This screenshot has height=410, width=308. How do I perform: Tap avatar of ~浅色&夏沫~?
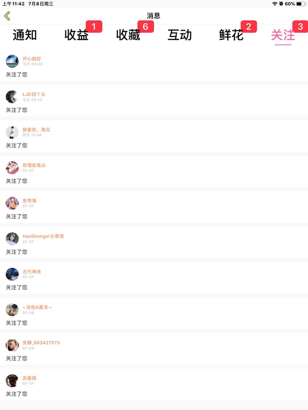(x=12, y=310)
